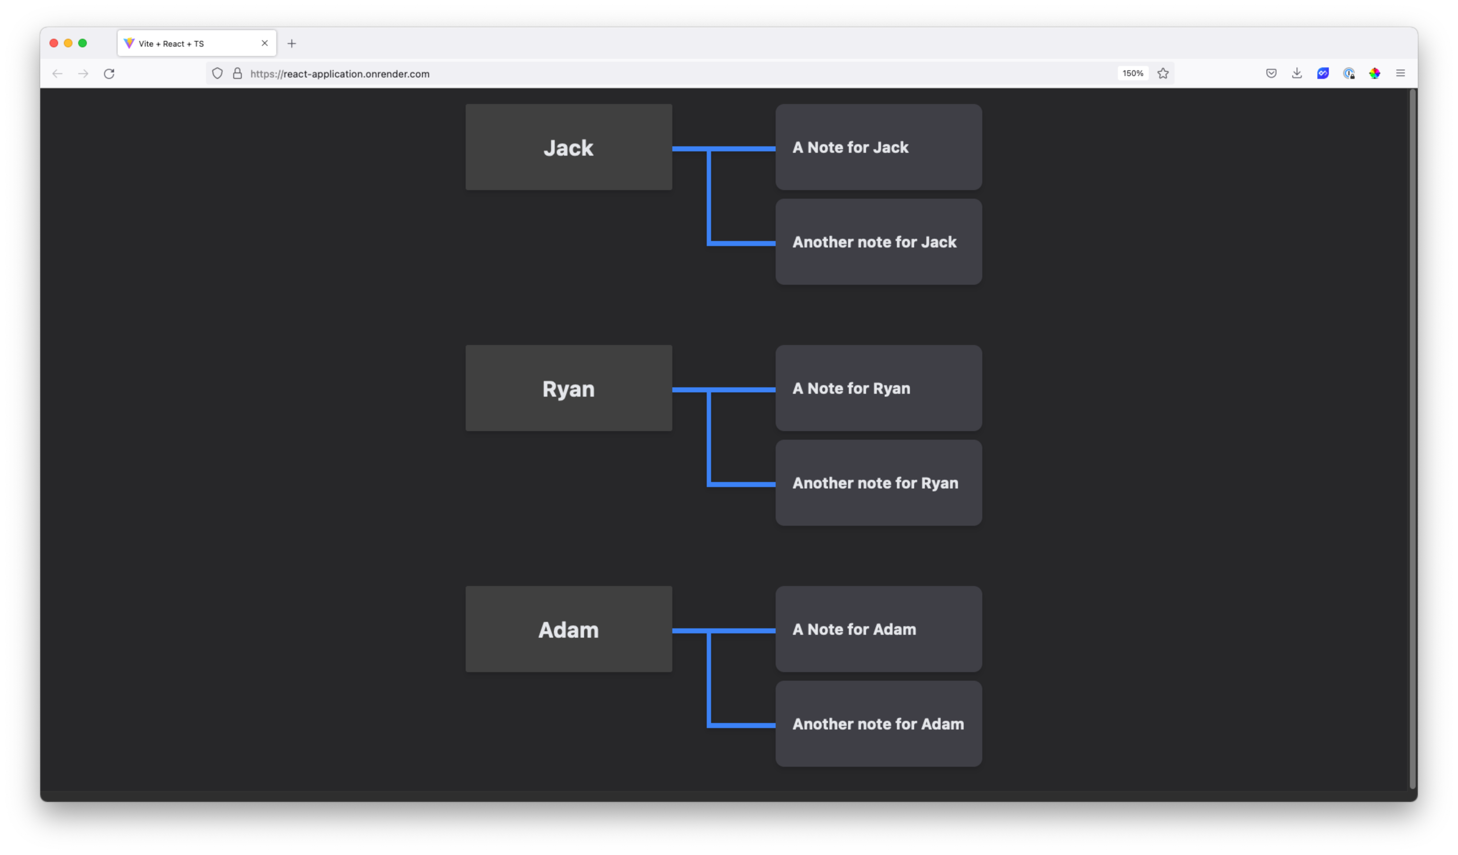This screenshot has height=855, width=1458.
Task: Click the browser reload button
Action: (109, 74)
